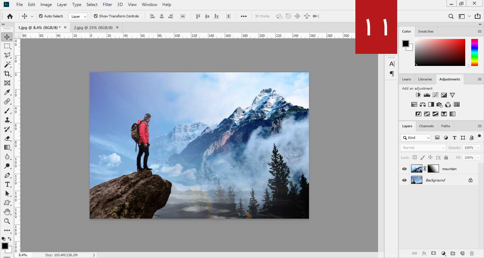
Task: Select the Zoom tool in the toolbar
Action: pyautogui.click(x=7, y=221)
